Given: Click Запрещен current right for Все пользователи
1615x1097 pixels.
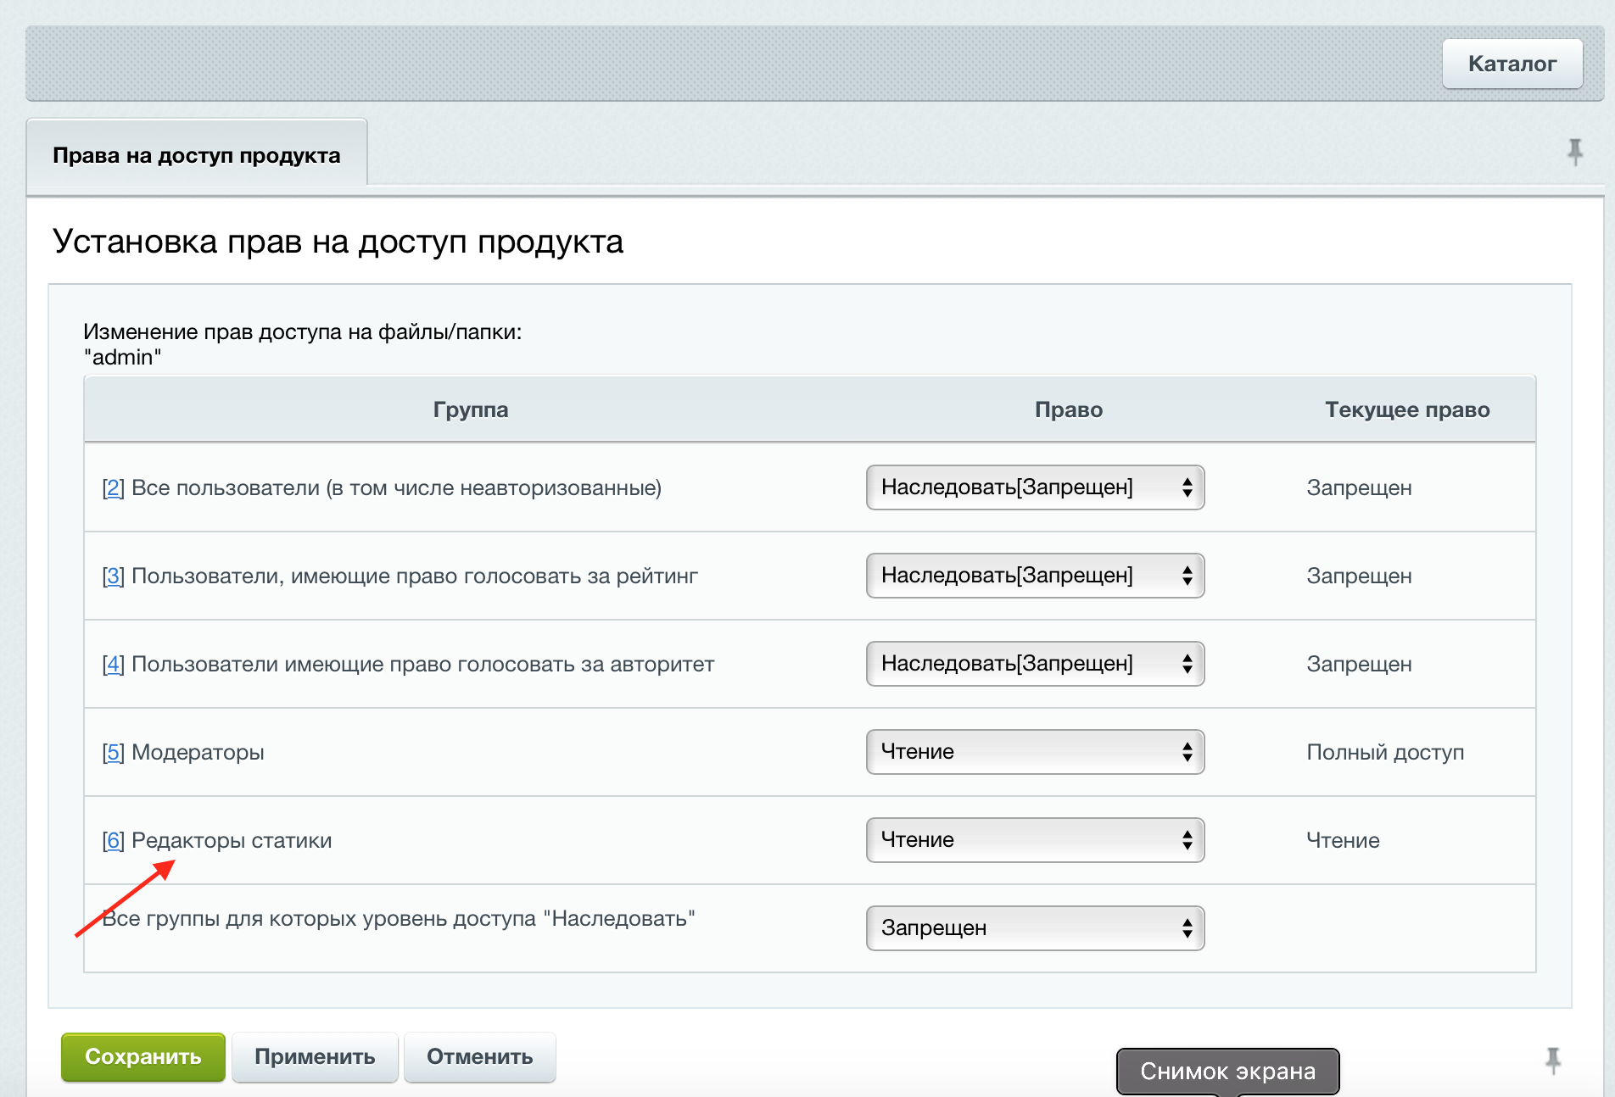Looking at the screenshot, I should pos(1359,488).
